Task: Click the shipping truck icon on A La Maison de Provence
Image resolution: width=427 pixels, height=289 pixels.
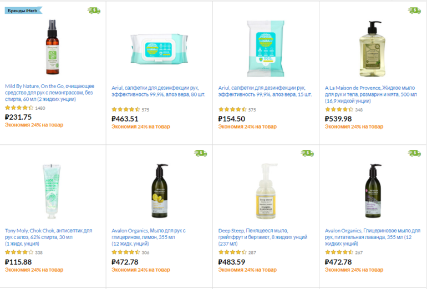Action: 414,11
